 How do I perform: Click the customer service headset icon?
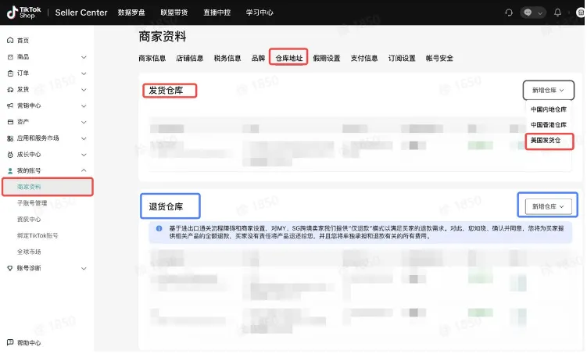tap(508, 13)
